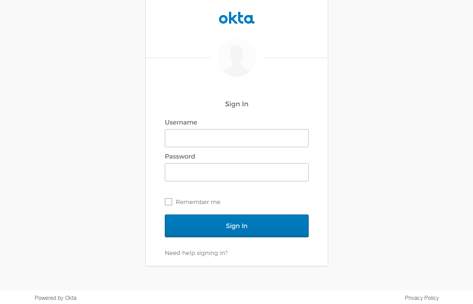Click the Sign In heading text
The height and width of the screenshot is (304, 473).
point(237,104)
